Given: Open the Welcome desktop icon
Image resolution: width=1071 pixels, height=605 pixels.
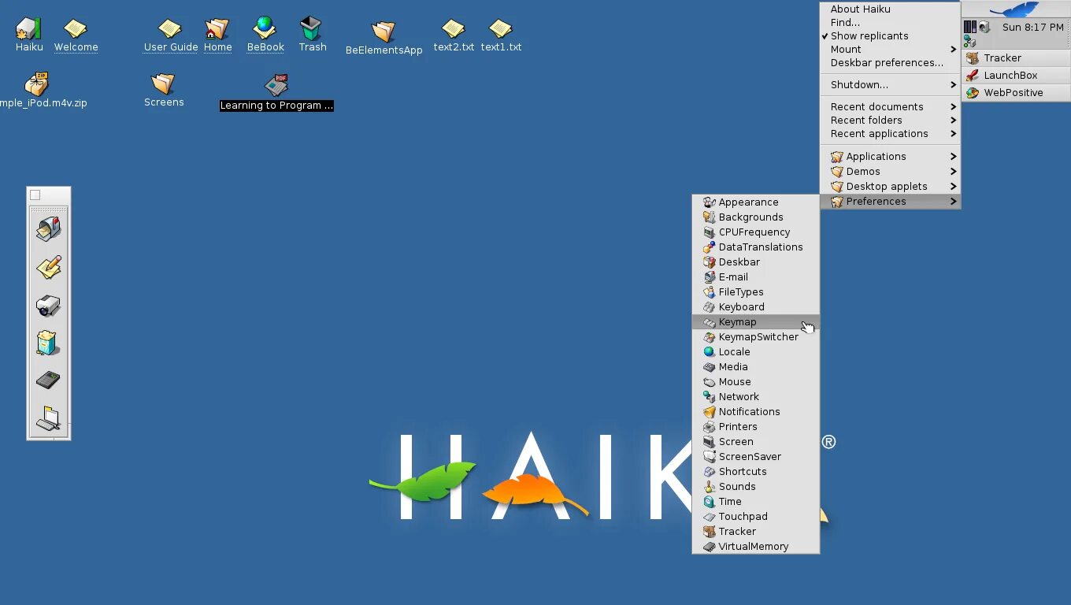Looking at the screenshot, I should [x=75, y=29].
